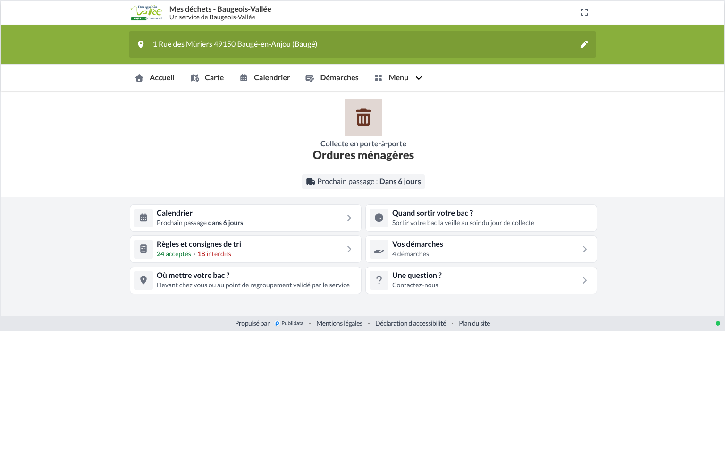This screenshot has height=453, width=725.
Task: Click the checklist icon for Règles de tri
Action: [x=143, y=249]
